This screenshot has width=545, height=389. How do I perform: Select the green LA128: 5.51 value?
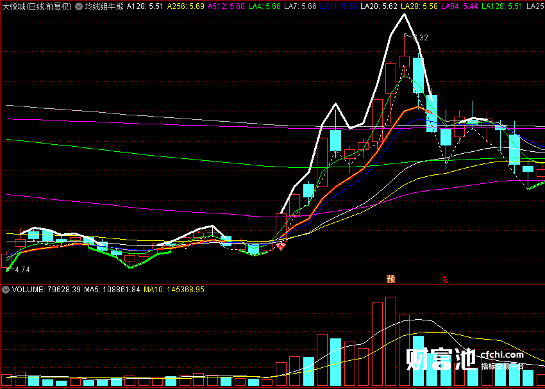click(502, 6)
